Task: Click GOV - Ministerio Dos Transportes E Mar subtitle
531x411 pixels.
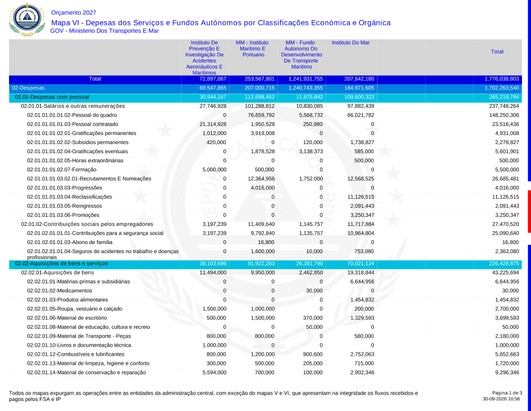Action: click(104, 31)
